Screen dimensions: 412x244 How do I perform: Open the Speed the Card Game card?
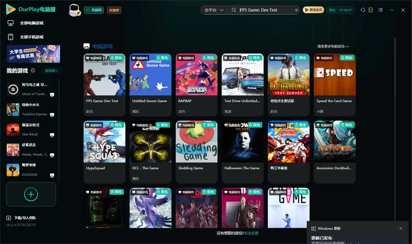pos(335,84)
